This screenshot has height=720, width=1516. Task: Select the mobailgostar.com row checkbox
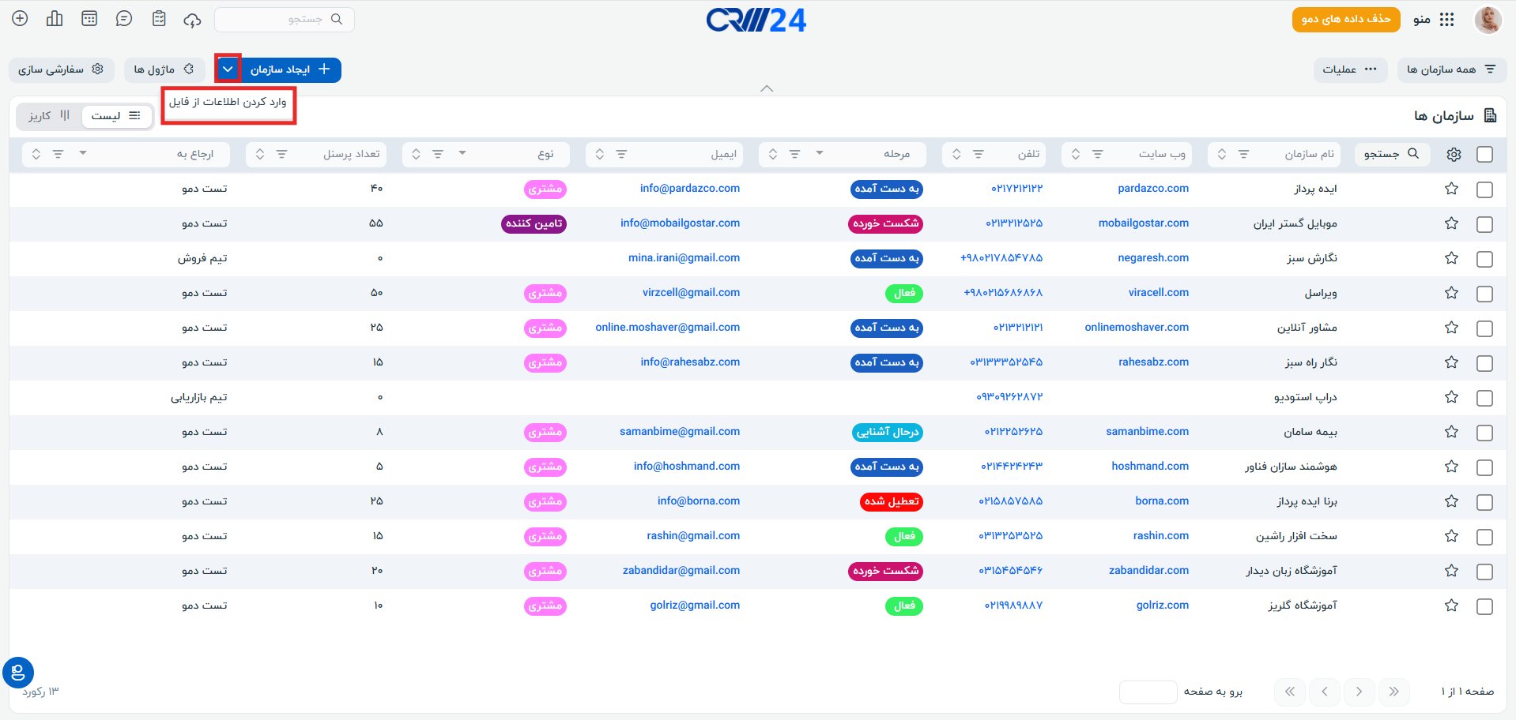[1484, 224]
